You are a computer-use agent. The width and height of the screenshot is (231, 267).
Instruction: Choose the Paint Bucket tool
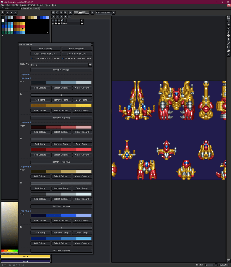pyautogui.click(x=229, y=39)
